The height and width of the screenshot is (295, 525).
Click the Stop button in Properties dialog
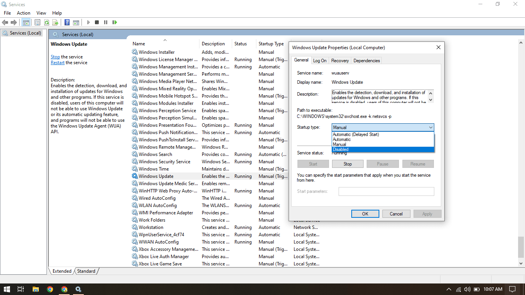click(x=348, y=164)
